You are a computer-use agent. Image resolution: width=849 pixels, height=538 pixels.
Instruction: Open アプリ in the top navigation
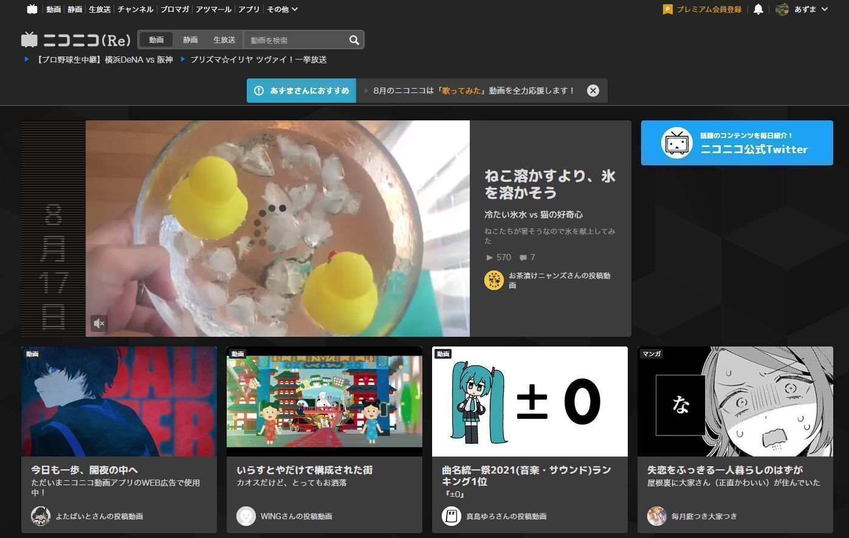click(x=249, y=9)
